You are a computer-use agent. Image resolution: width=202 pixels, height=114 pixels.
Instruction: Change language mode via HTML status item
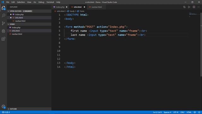tap(189, 112)
